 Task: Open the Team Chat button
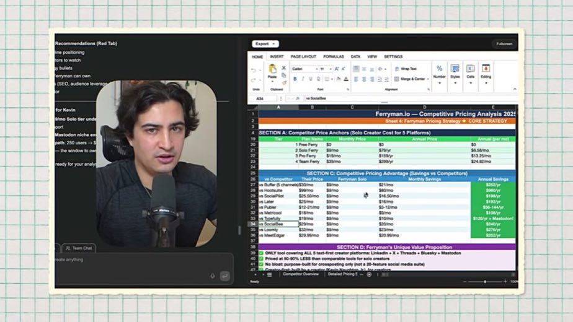point(79,248)
